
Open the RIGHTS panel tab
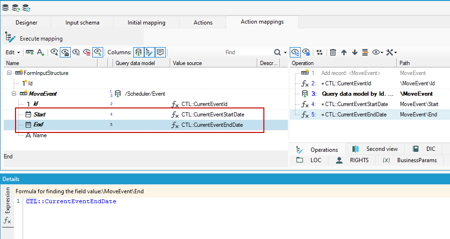point(352,160)
